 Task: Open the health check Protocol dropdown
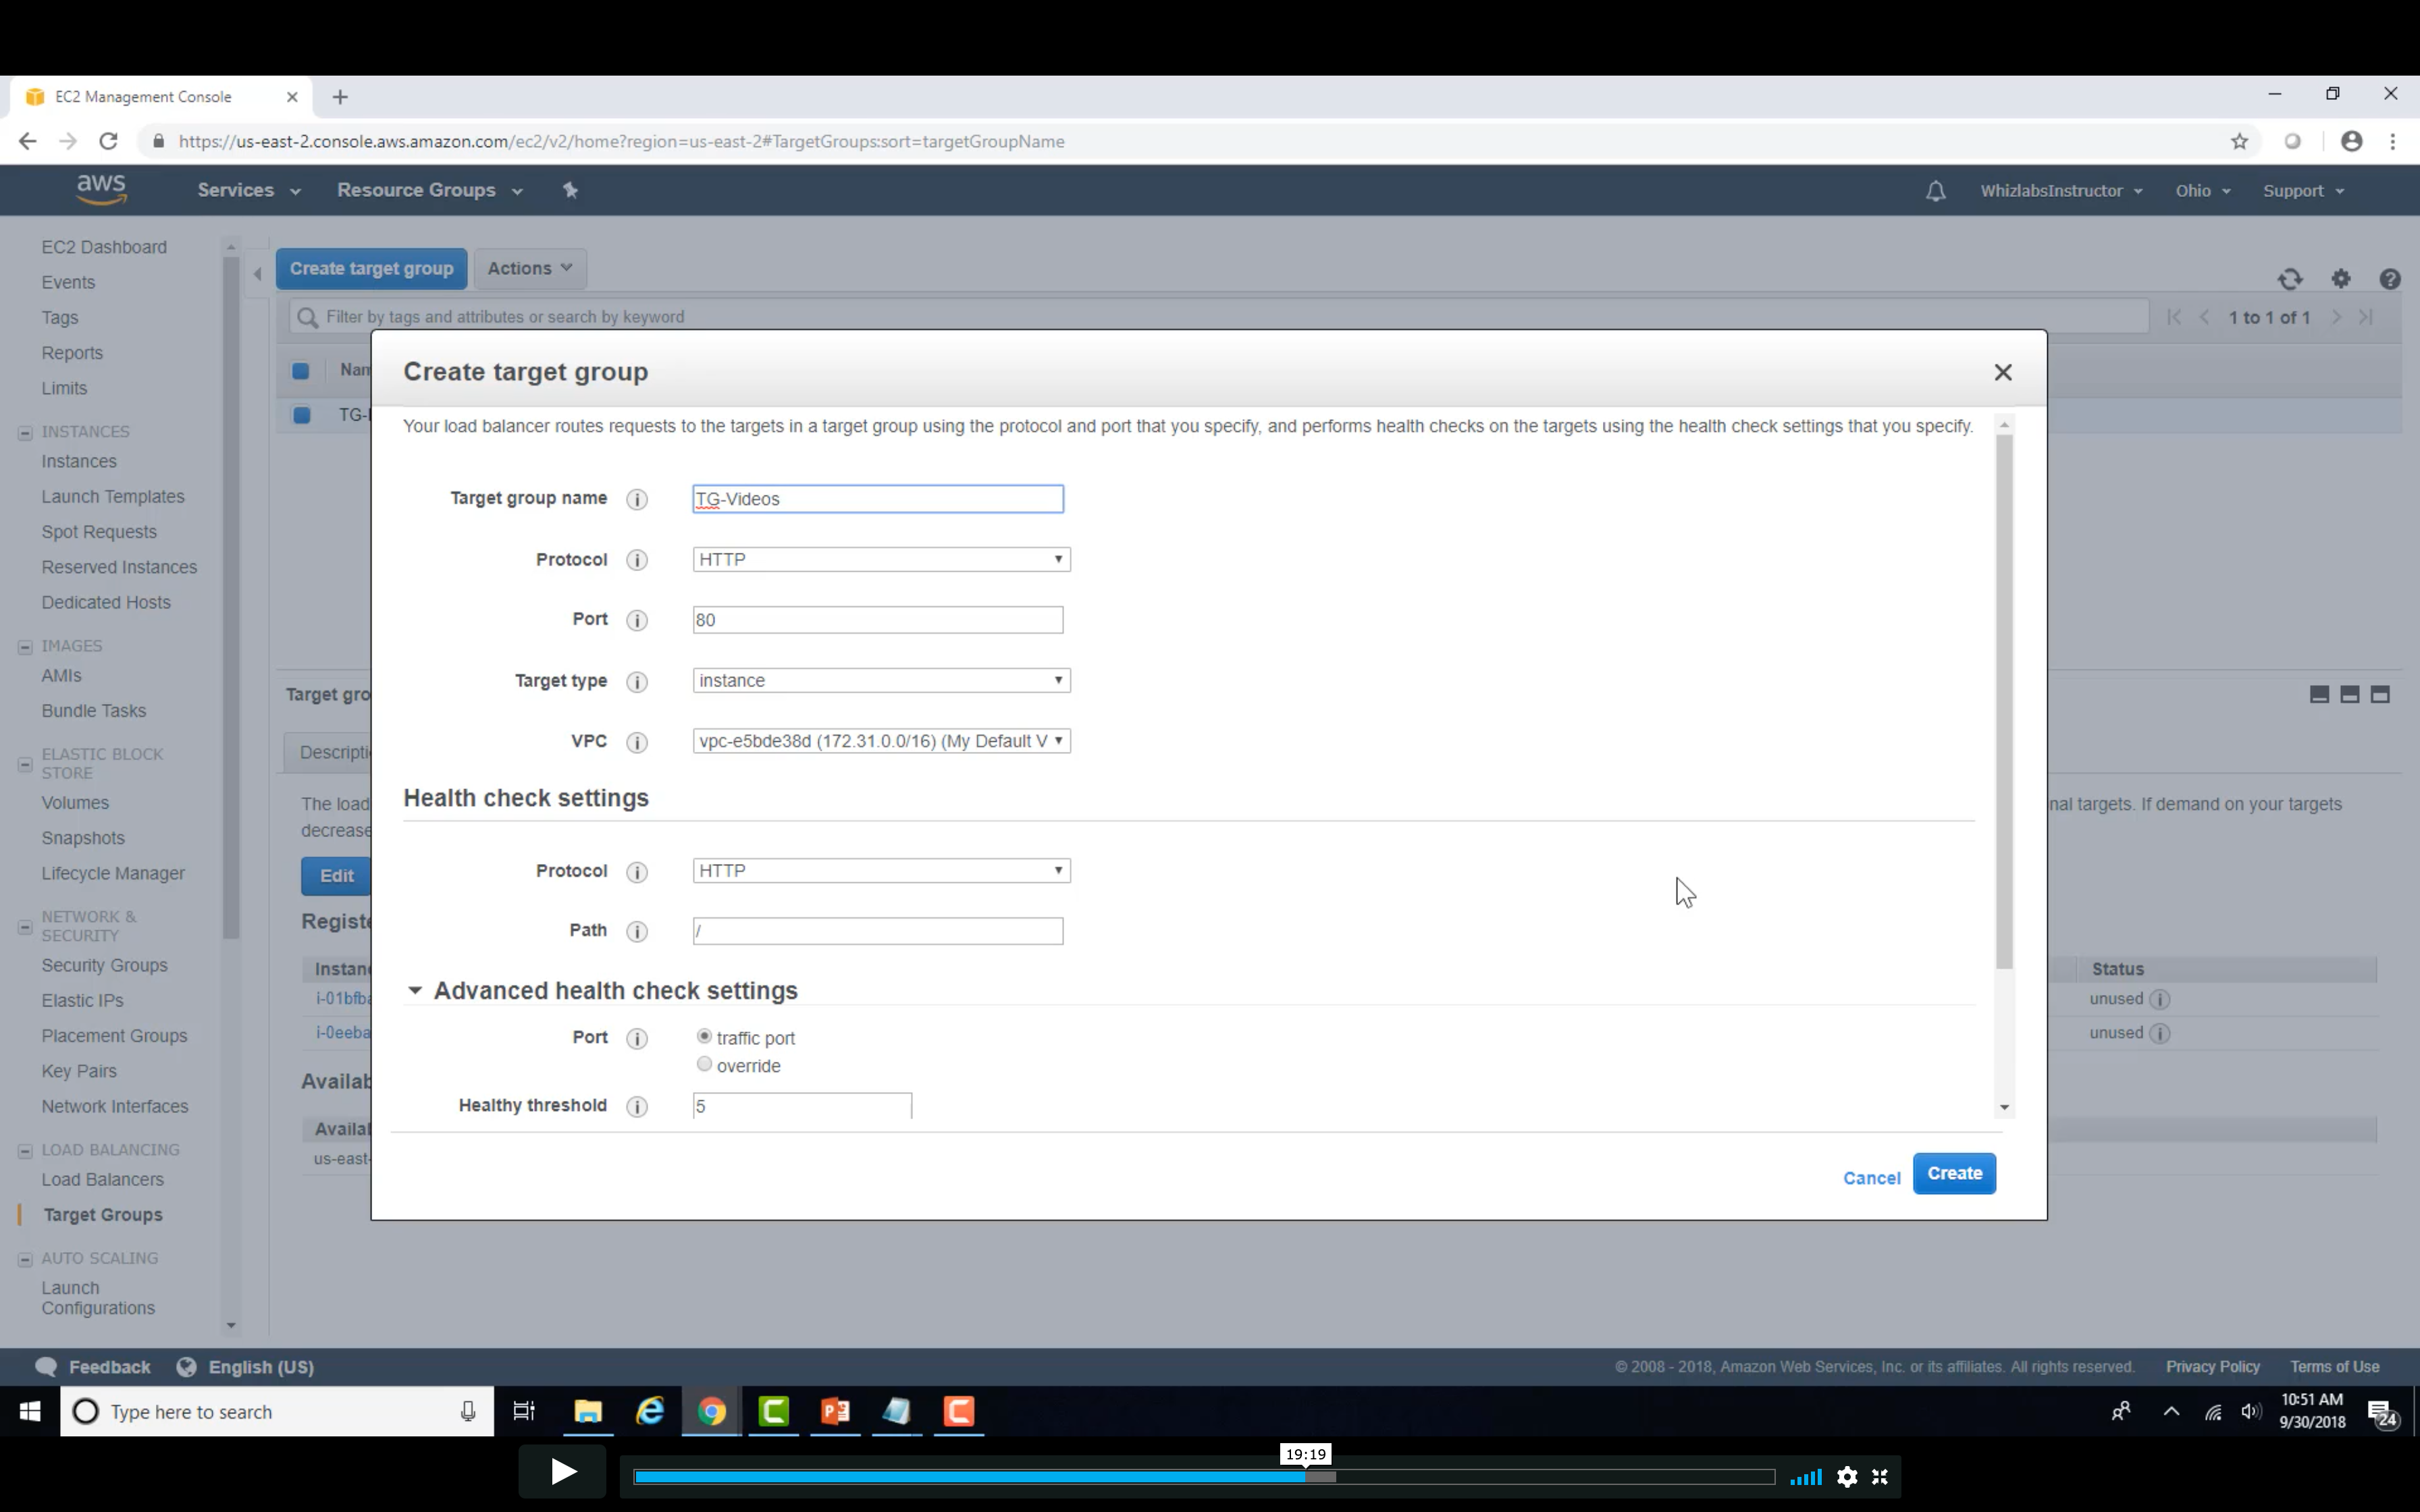(x=880, y=871)
